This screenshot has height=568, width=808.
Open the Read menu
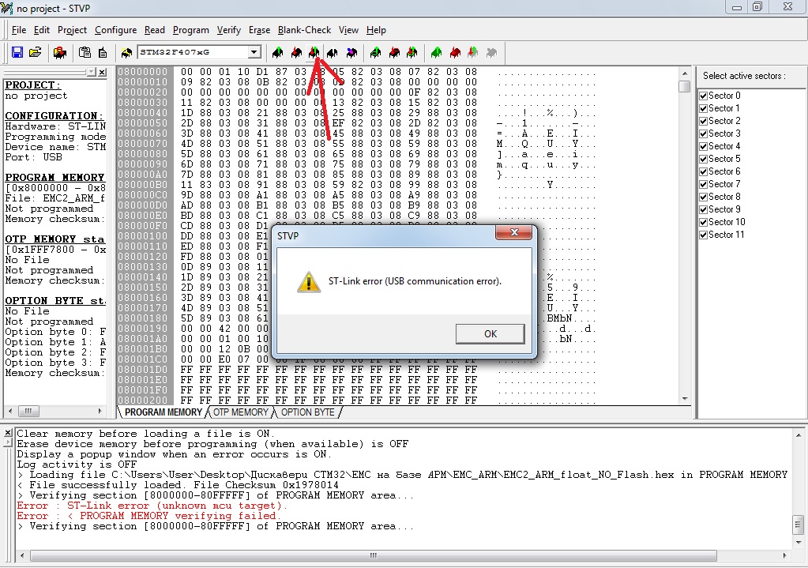[x=155, y=30]
